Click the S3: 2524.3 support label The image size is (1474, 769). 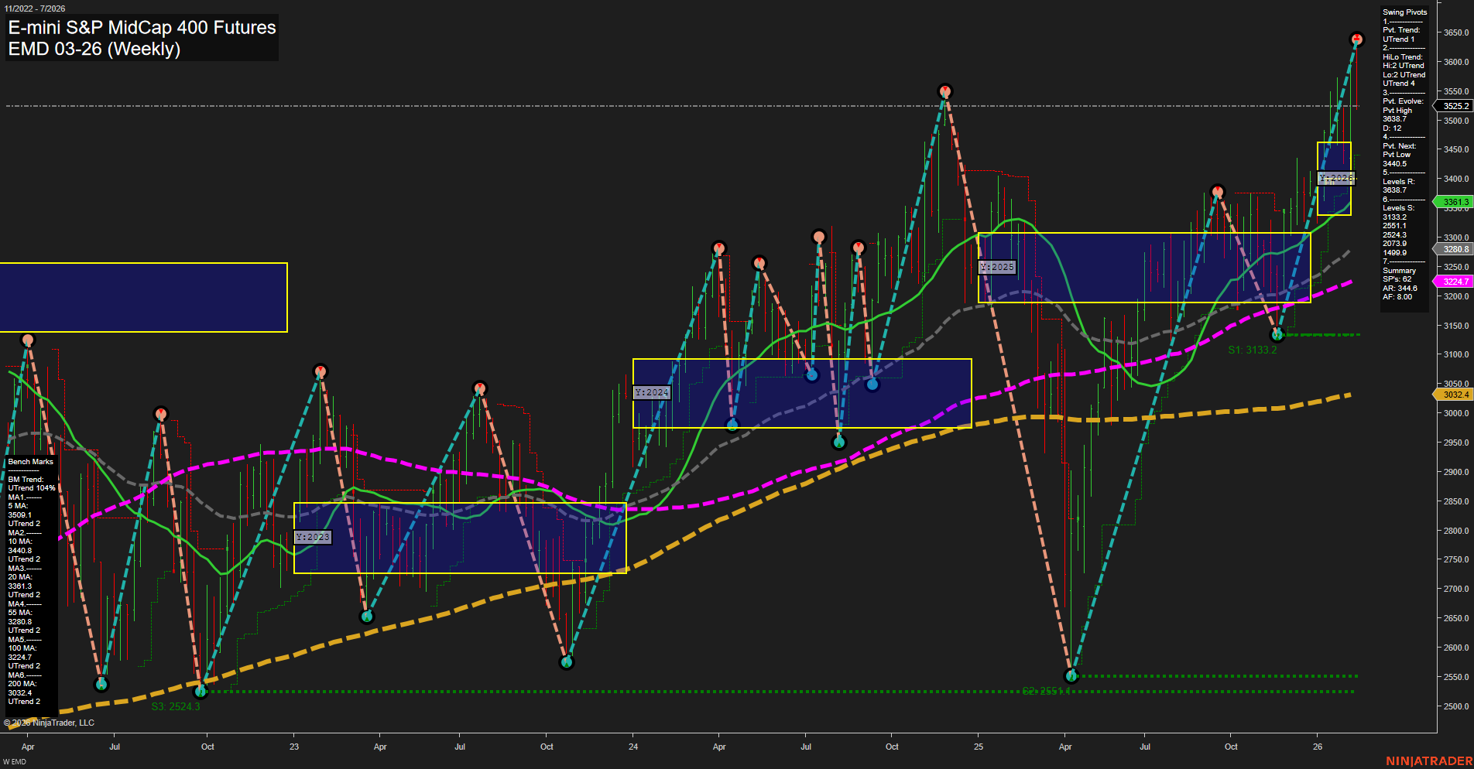(x=177, y=706)
